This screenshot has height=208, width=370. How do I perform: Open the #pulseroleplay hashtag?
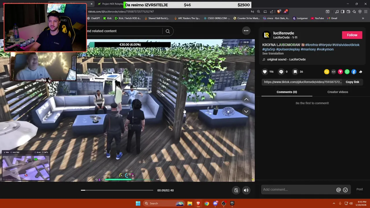pos(288,49)
